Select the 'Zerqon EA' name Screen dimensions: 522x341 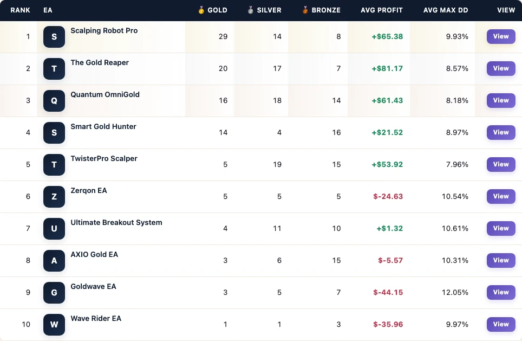click(x=89, y=191)
